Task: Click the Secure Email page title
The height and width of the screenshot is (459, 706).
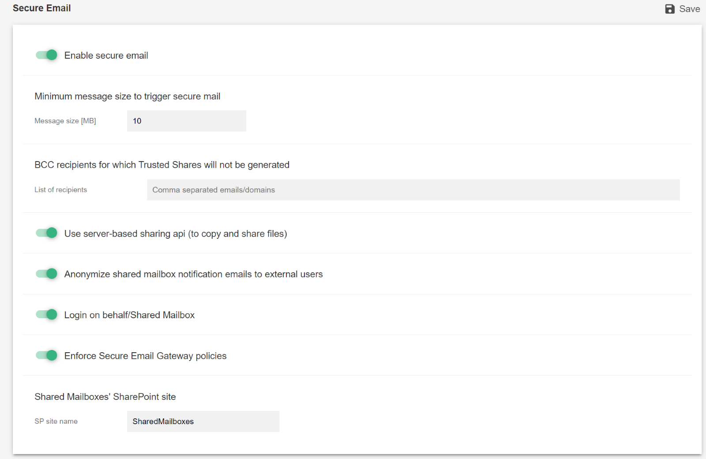Action: [x=41, y=8]
